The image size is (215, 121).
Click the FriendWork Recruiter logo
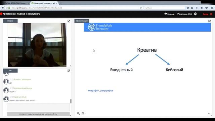100,27
